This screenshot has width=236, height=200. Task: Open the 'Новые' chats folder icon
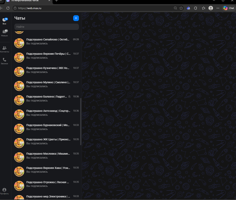(x=5, y=32)
